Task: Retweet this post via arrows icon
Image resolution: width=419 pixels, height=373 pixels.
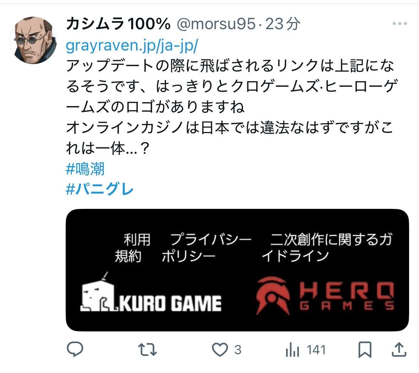Action: pyautogui.click(x=147, y=350)
